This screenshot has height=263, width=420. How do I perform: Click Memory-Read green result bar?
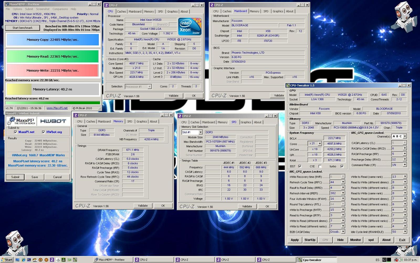click(52, 56)
